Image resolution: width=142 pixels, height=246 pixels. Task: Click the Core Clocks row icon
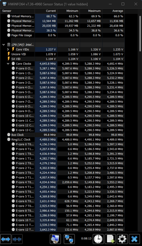point(13,63)
